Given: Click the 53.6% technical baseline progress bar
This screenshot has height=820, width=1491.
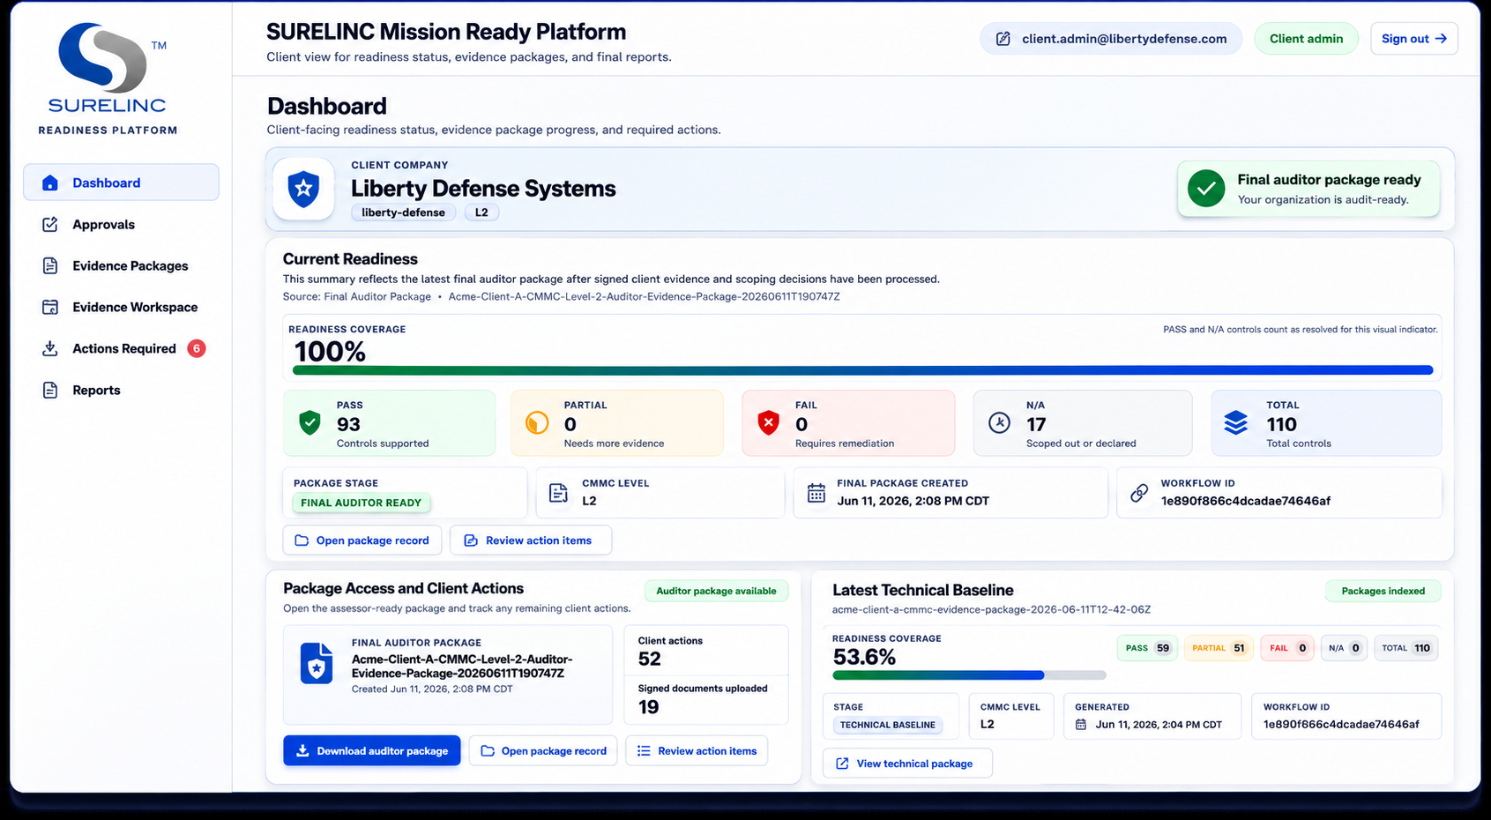Looking at the screenshot, I should point(969,675).
